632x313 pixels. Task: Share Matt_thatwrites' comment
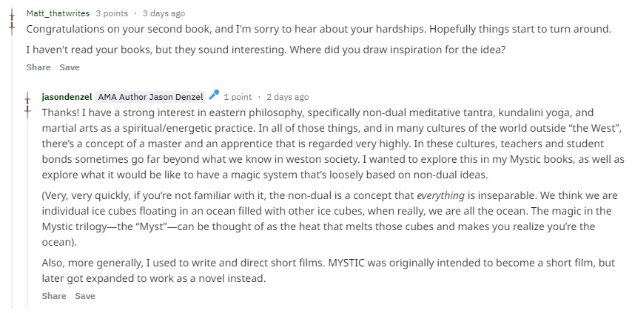click(x=38, y=67)
